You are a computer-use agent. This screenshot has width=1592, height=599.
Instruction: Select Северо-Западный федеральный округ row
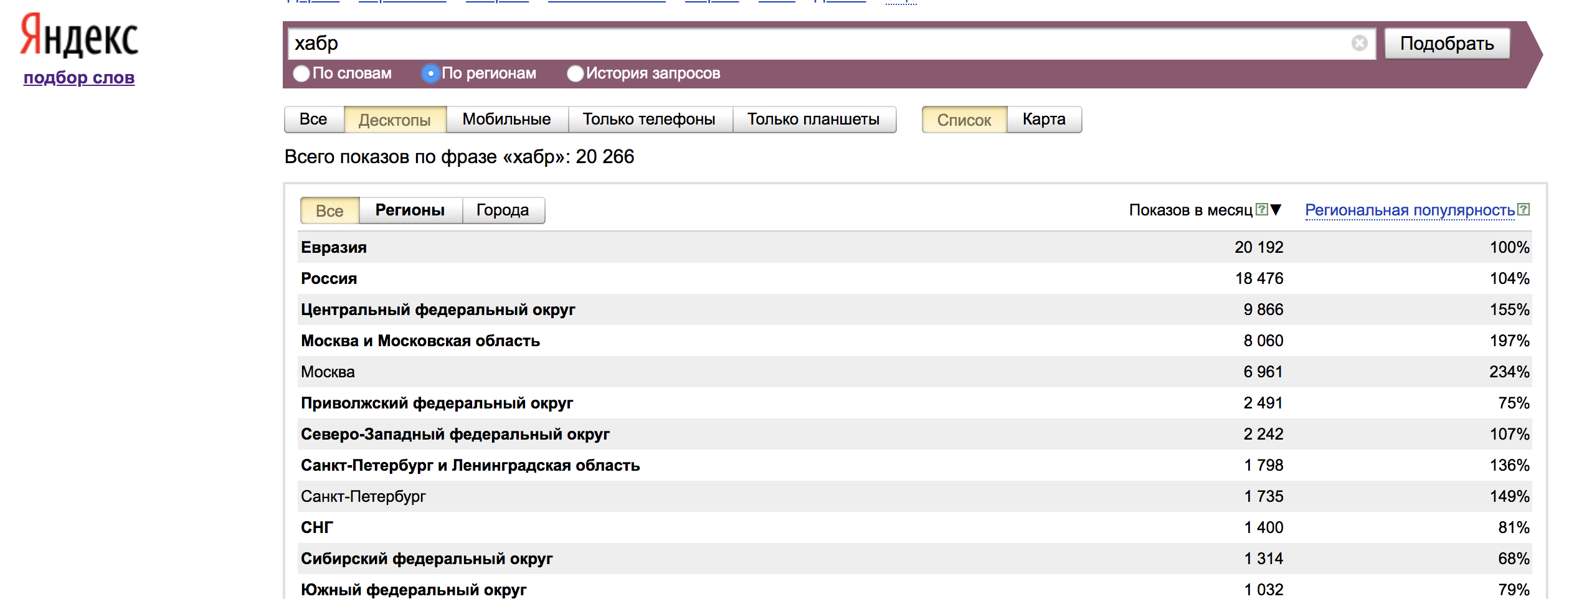(x=914, y=434)
